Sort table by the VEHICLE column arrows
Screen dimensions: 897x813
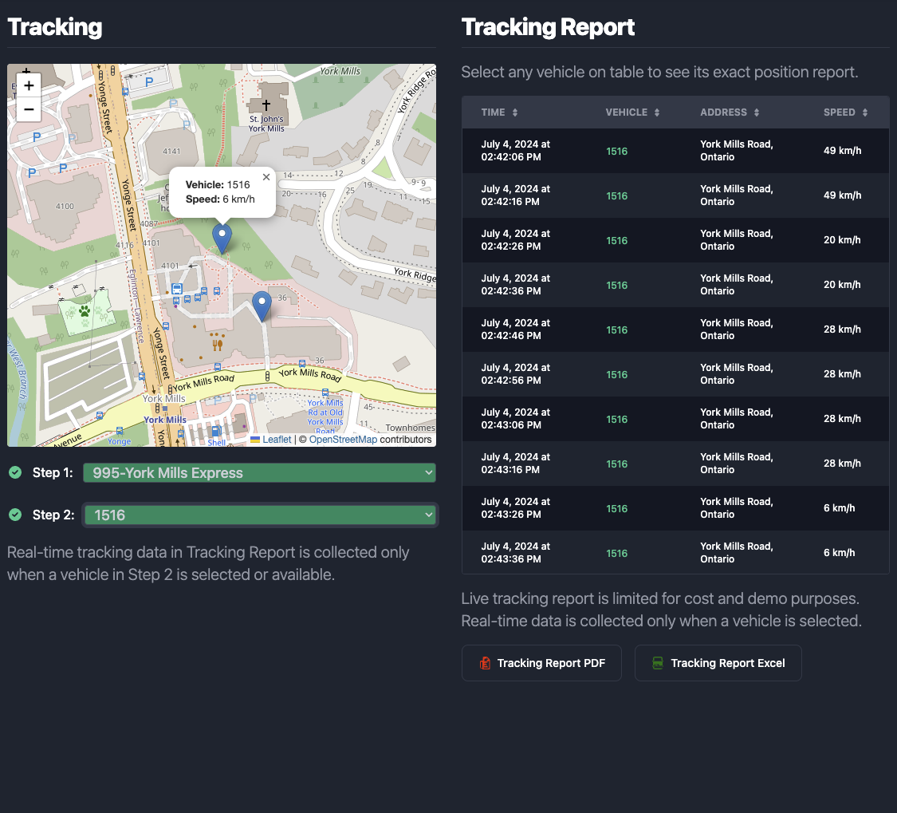click(657, 112)
